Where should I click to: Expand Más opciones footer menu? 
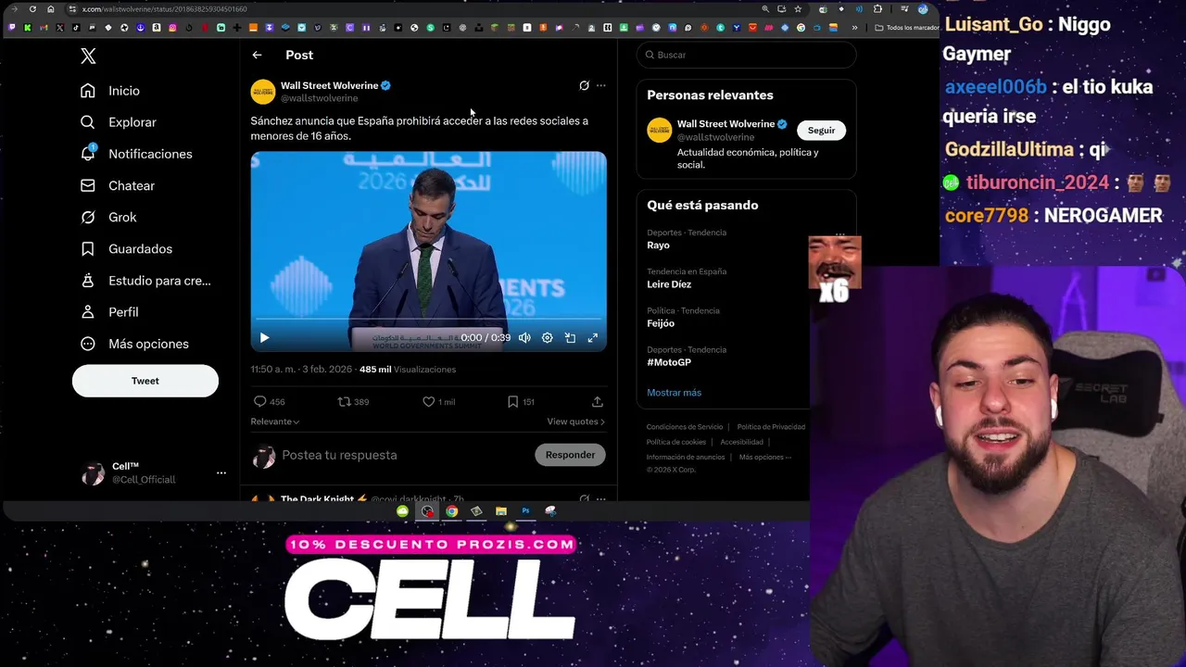tap(764, 457)
